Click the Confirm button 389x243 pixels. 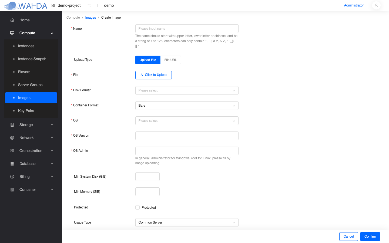pyautogui.click(x=370, y=237)
